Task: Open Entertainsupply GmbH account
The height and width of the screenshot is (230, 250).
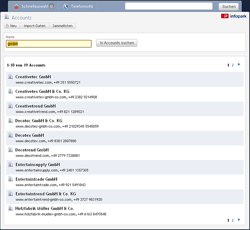Action: coord(37,165)
